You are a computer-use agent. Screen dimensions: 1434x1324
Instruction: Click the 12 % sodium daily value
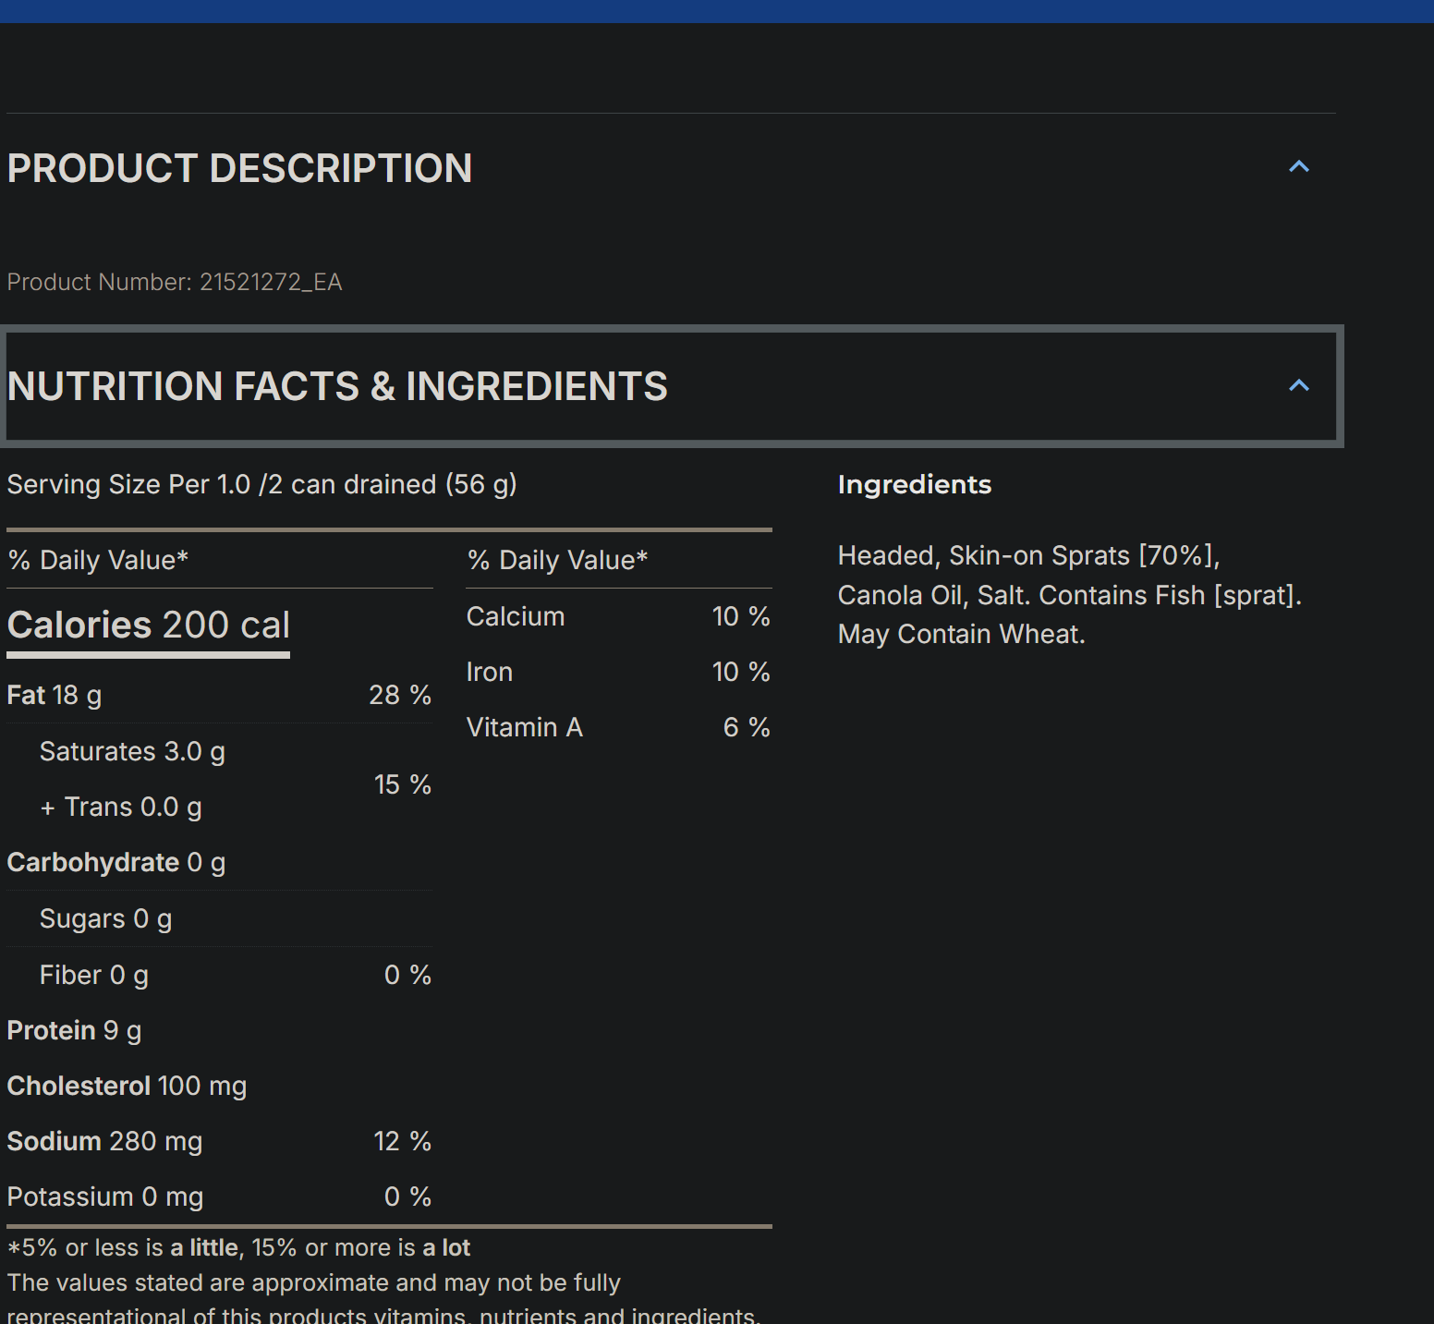(403, 1141)
